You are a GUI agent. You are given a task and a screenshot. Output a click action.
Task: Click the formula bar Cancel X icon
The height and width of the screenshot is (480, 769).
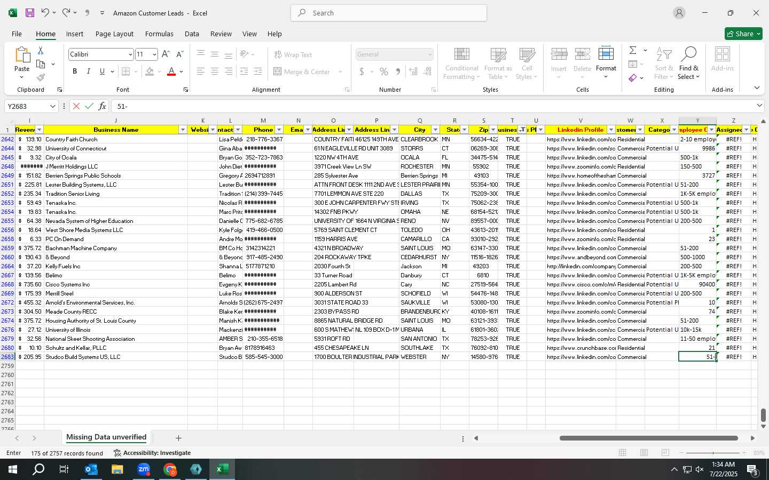[76, 106]
